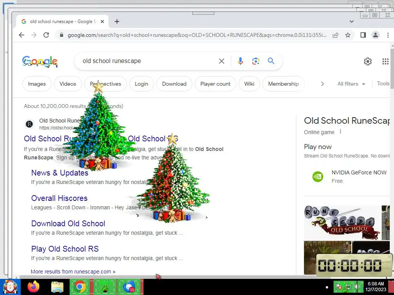Viewport: 394px width, 295px height.
Task: Open the News & Updates link
Action: pyautogui.click(x=60, y=173)
